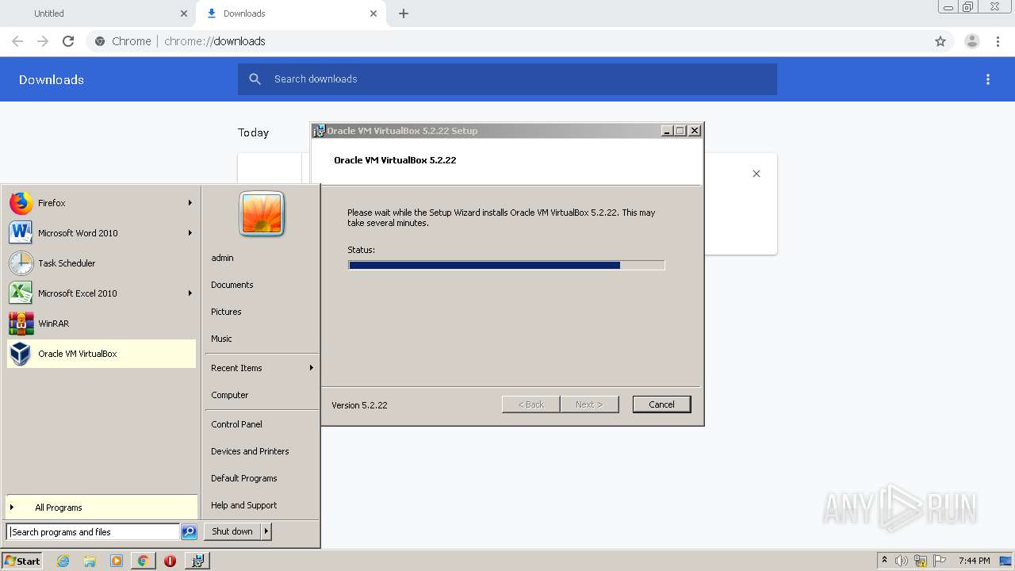1015x571 pixels.
Task: Expand Microsoft Word 2010 jump list arrow
Action: pos(190,233)
